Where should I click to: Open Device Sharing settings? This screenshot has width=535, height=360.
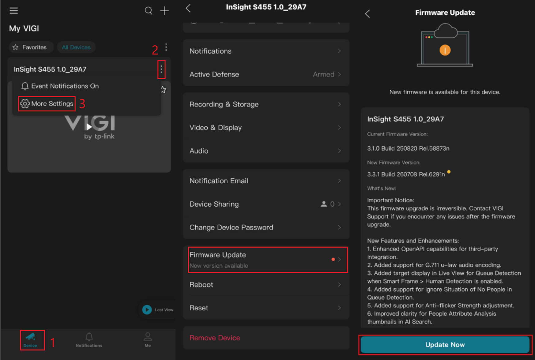266,204
